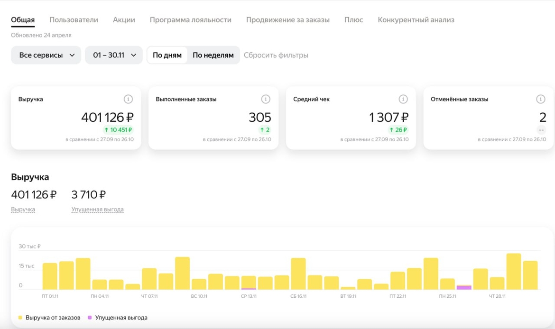The image size is (555, 329).
Task: Open info tooltip for Отменённые заказы
Action: pos(540,100)
